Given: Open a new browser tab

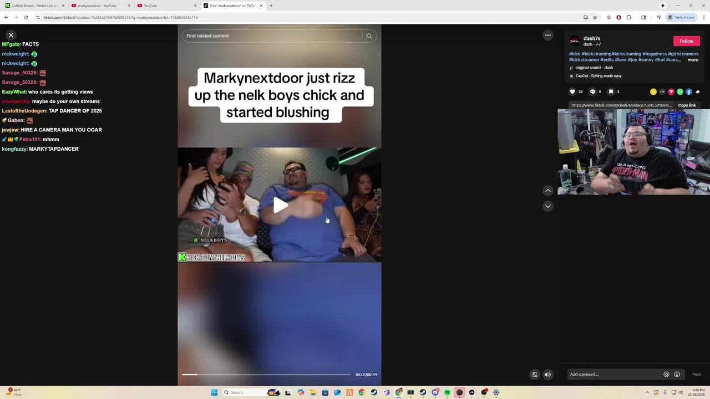Looking at the screenshot, I should pos(271,6).
